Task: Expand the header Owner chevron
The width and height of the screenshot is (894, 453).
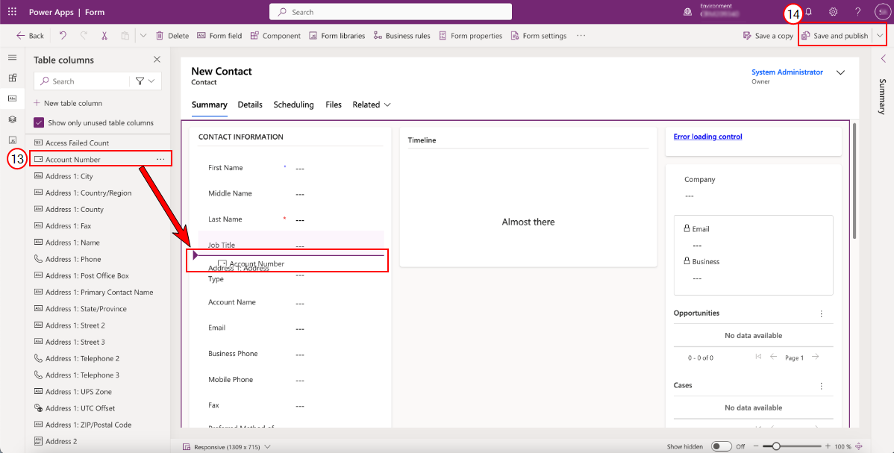Action: pyautogui.click(x=840, y=72)
